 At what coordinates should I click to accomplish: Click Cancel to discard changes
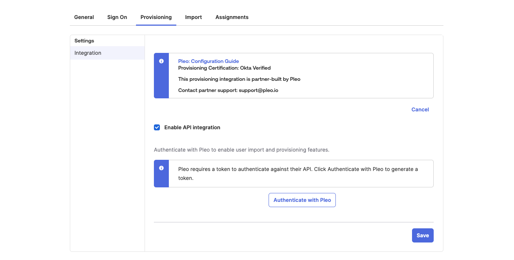click(420, 110)
